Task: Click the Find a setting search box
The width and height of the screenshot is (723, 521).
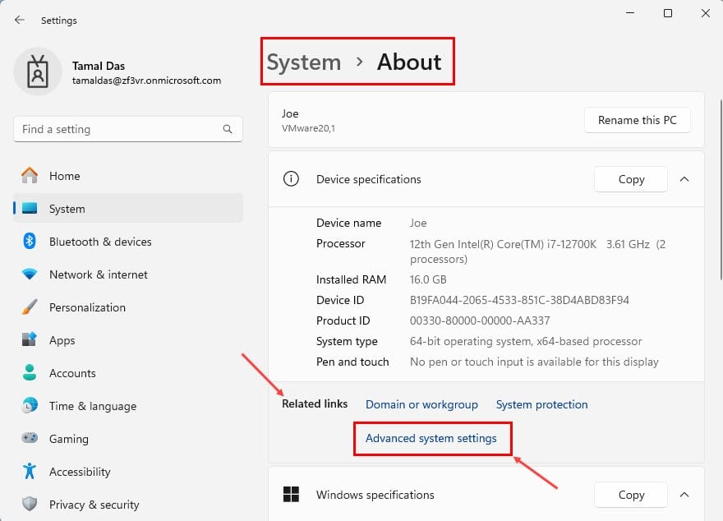Action: 127,129
